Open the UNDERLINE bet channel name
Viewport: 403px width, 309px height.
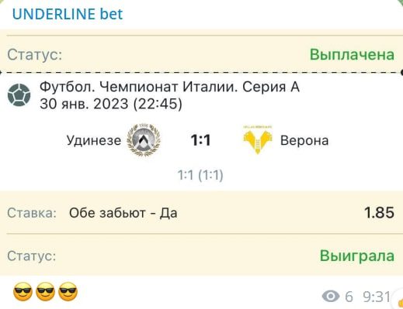tap(68, 14)
